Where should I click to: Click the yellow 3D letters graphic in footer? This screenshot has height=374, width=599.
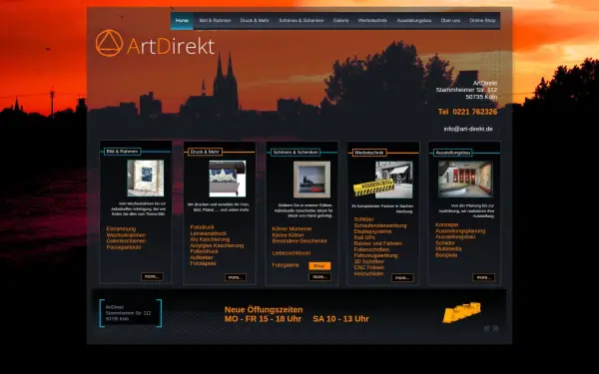(x=461, y=312)
